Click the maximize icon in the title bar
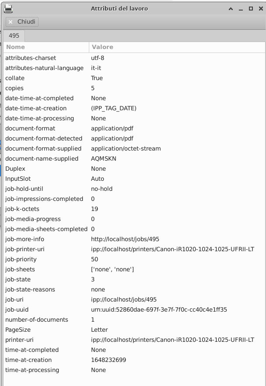Viewport: 266px width, 386px height. pos(251,8)
